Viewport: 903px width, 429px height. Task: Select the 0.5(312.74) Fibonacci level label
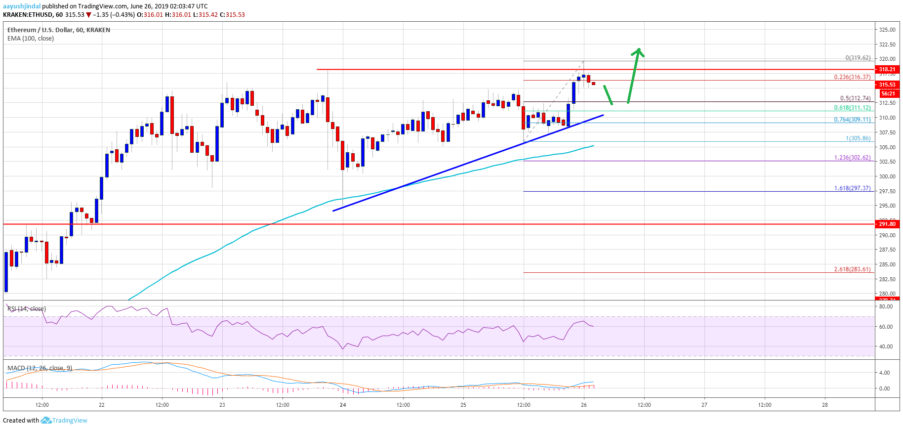click(856, 98)
